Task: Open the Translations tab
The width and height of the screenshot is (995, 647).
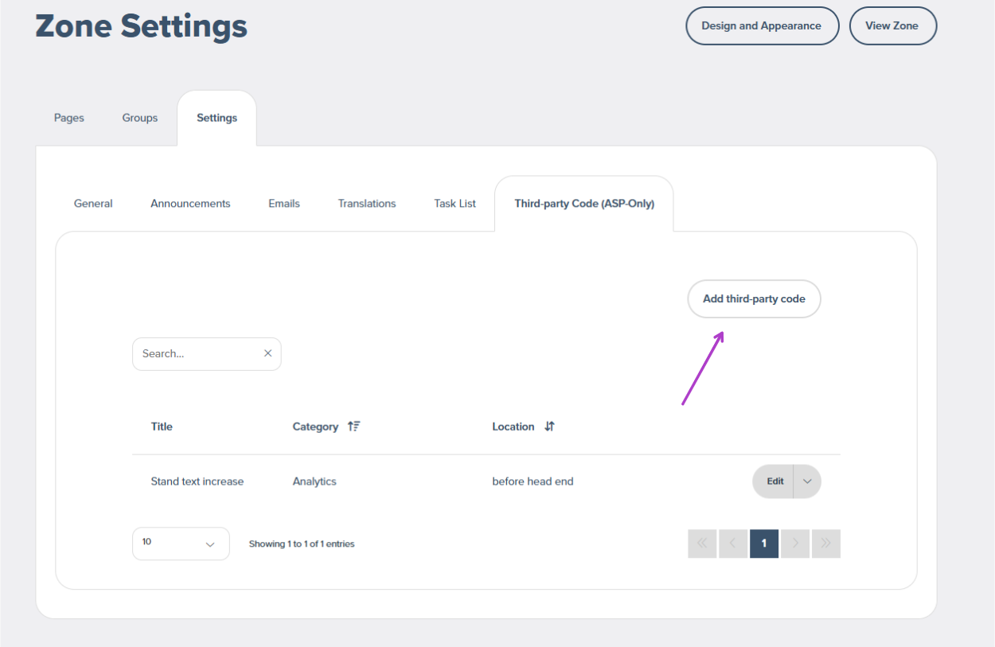Action: pos(367,203)
